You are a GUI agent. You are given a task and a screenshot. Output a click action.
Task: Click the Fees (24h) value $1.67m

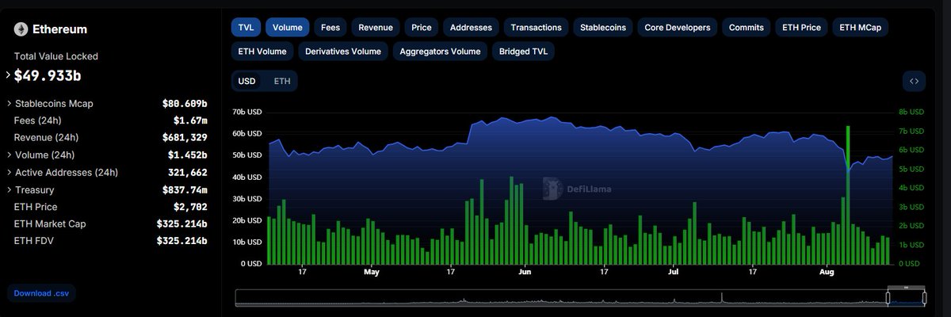190,120
